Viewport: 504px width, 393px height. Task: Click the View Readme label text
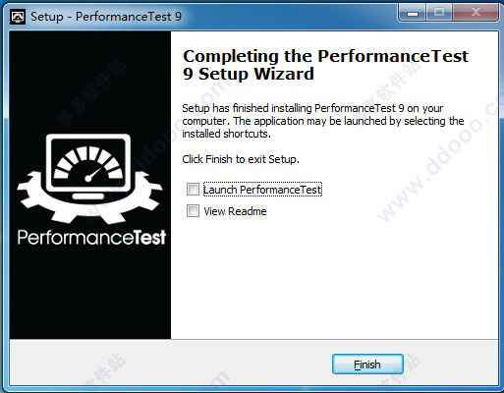235,211
